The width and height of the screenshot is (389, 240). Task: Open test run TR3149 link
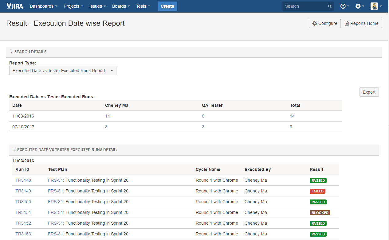[23, 191]
